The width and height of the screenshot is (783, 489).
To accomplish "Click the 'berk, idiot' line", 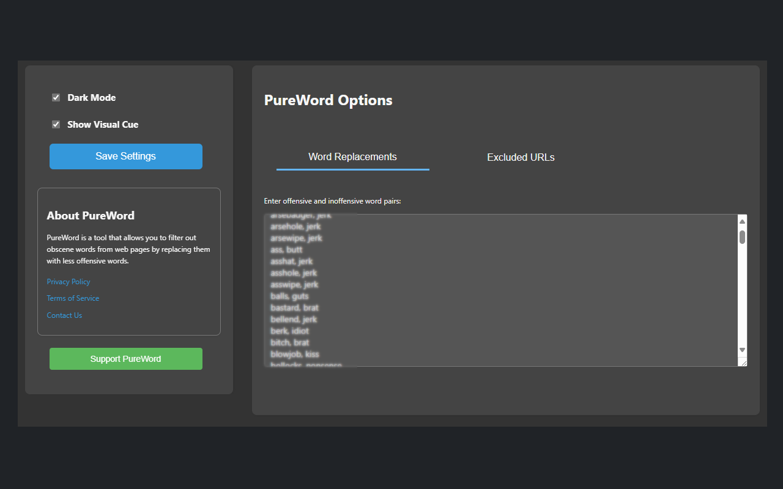I will (290, 331).
